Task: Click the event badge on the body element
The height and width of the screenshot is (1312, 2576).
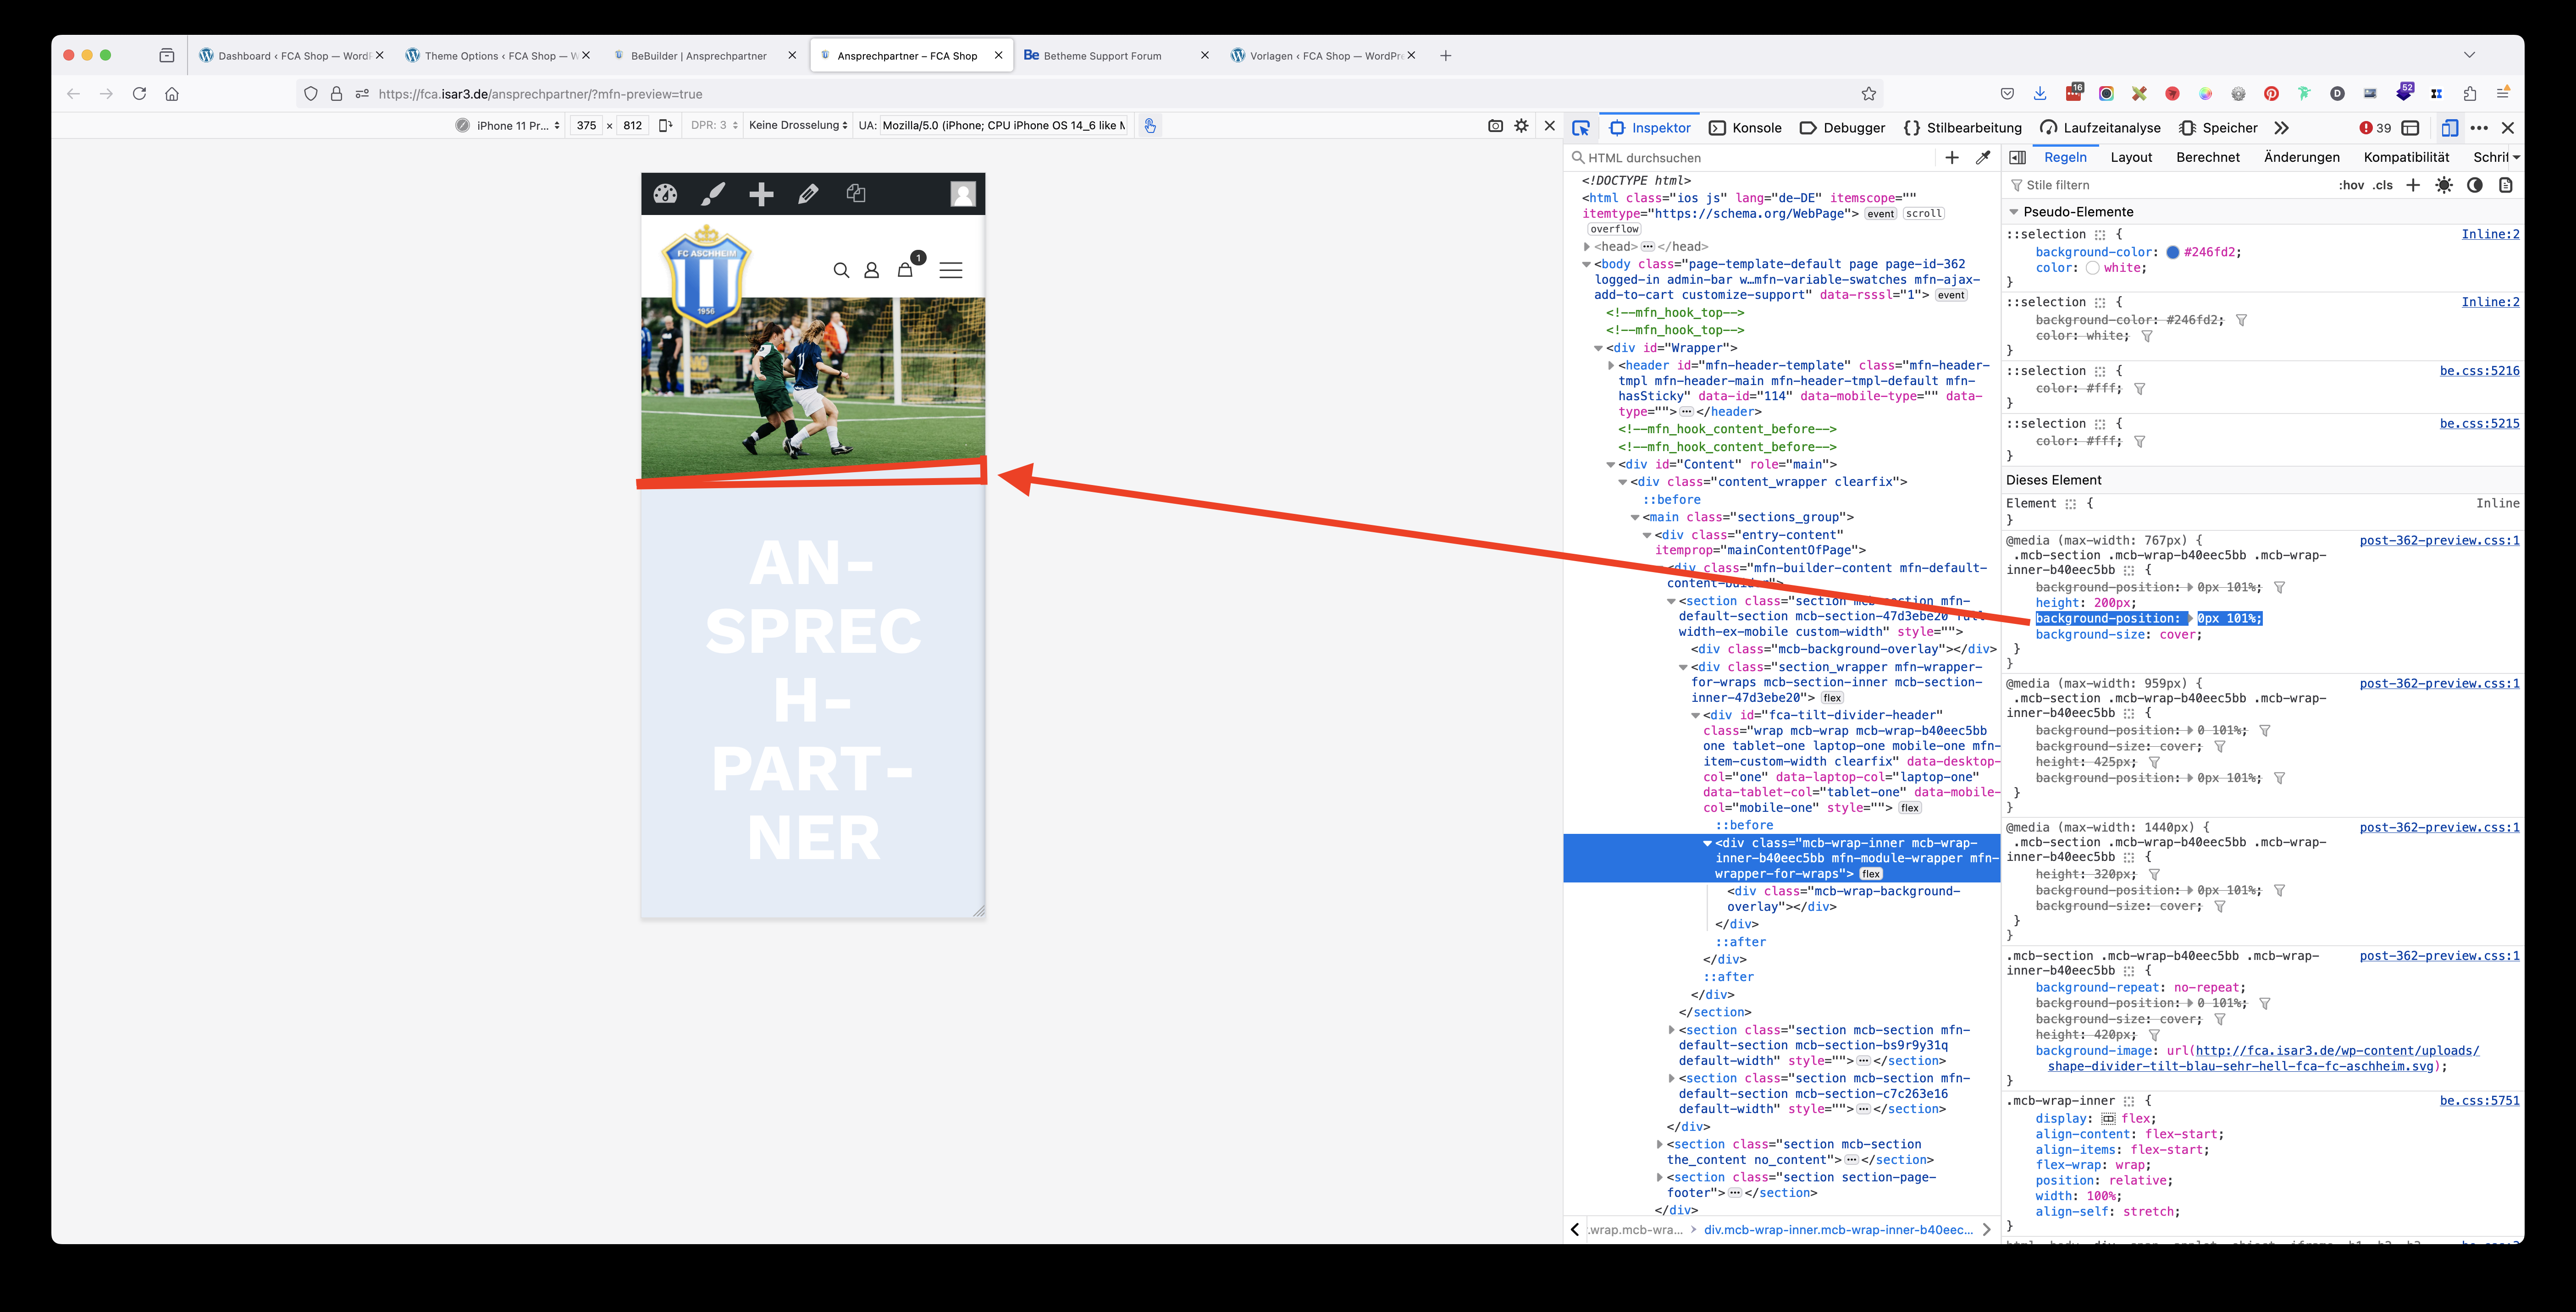Action: tap(1951, 296)
